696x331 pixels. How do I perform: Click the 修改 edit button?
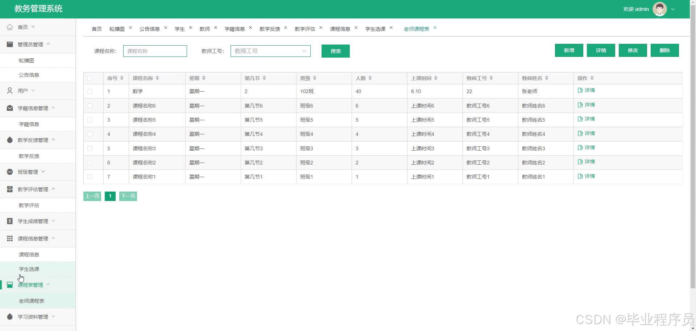633,50
